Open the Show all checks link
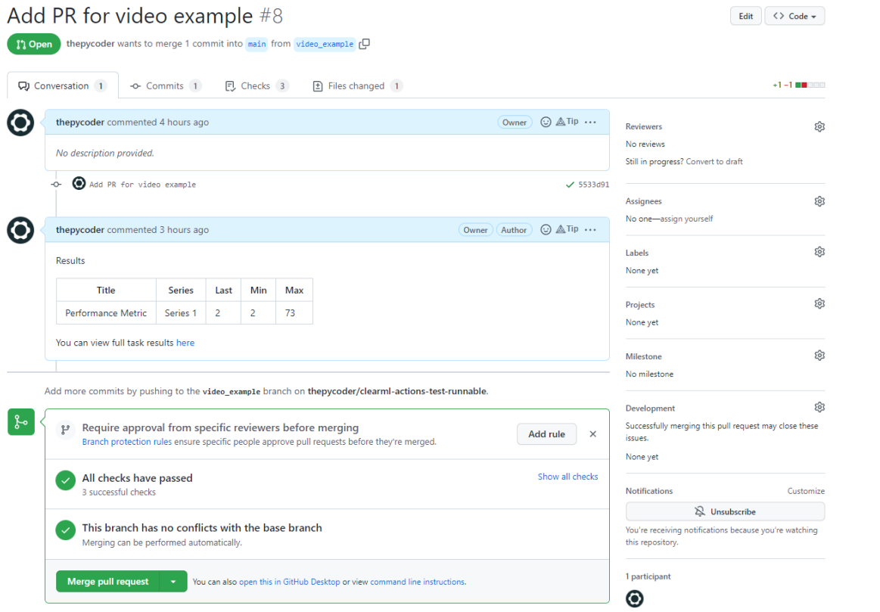880x612 pixels. (567, 477)
